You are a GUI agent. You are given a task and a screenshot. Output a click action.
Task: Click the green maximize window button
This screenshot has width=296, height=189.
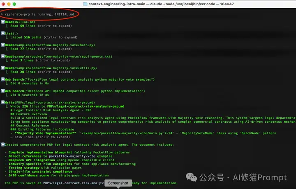[x=14, y=4]
